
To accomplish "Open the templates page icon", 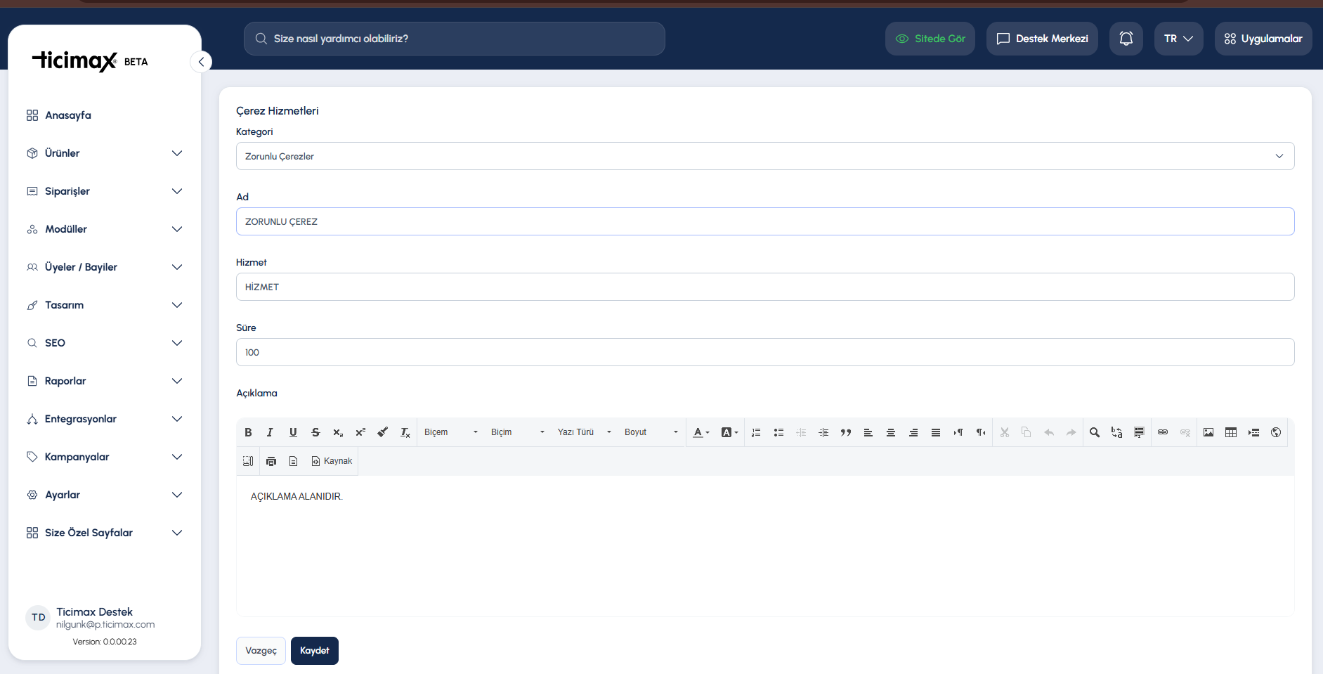I will [294, 461].
